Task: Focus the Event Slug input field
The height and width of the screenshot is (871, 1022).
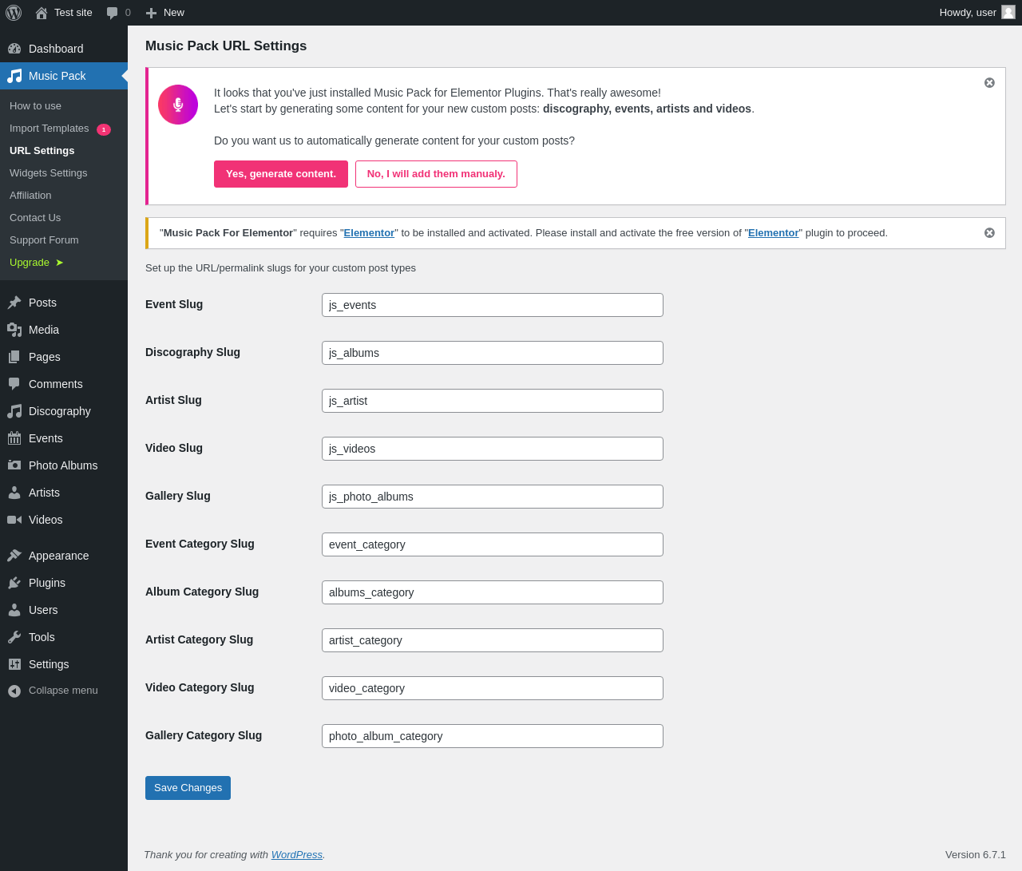Action: coord(493,305)
